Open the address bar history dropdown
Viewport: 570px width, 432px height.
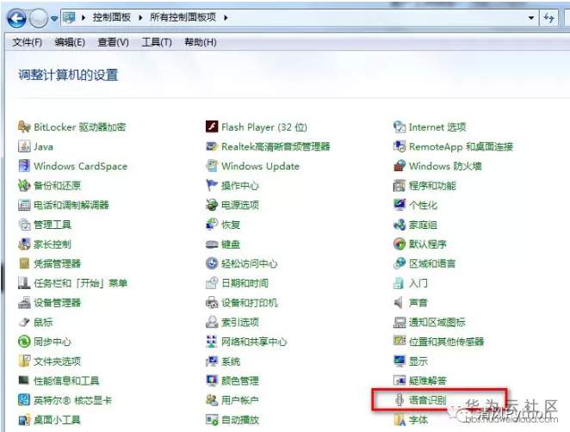click(531, 18)
